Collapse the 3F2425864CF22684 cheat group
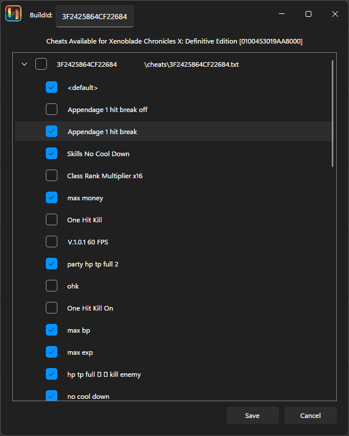The width and height of the screenshot is (349, 436). pyautogui.click(x=24, y=64)
